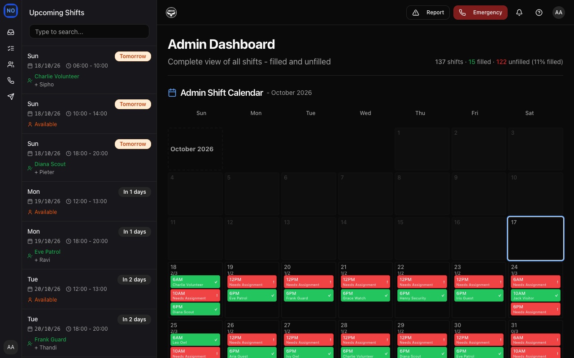
Task: Click the red Emergency button
Action: 480,13
